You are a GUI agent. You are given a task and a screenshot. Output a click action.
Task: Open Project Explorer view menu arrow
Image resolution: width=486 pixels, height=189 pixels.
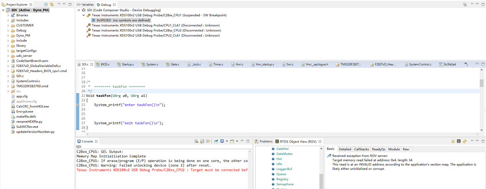[58, 4]
